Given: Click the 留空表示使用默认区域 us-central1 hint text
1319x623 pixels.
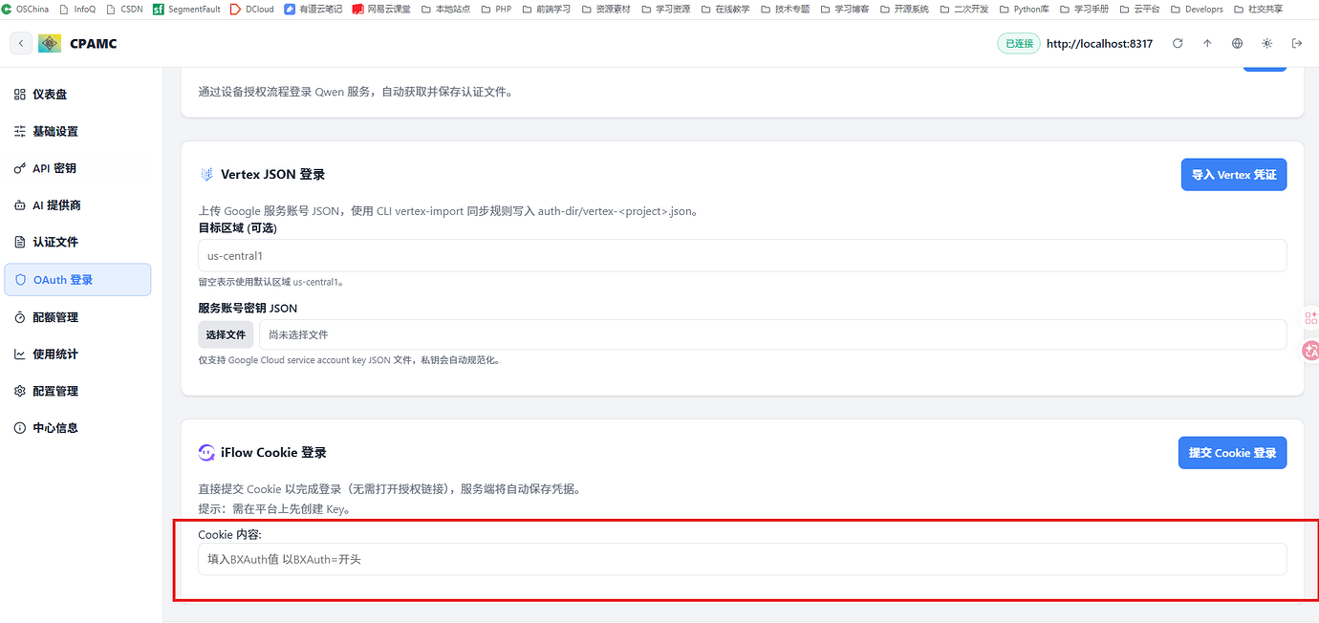Looking at the screenshot, I should pos(270,283).
